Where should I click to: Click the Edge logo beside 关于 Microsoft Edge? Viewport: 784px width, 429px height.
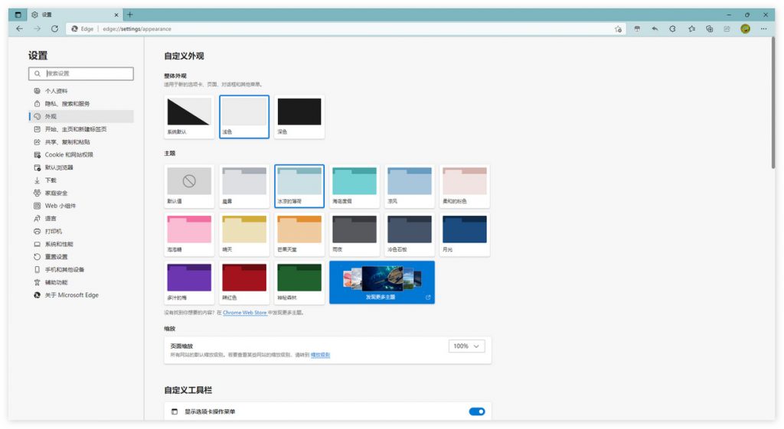(37, 295)
